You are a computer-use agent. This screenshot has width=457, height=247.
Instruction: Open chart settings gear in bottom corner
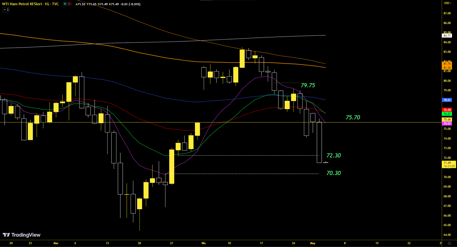click(x=449, y=243)
